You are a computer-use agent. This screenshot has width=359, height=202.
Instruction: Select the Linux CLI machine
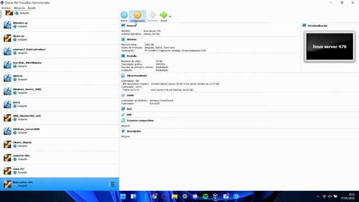coord(59,171)
